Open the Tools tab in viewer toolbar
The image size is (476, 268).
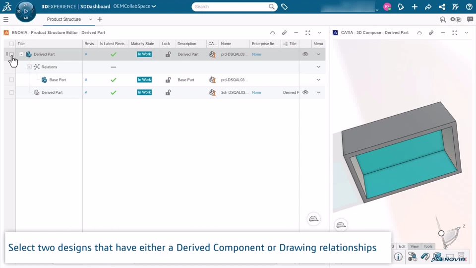[428, 246]
